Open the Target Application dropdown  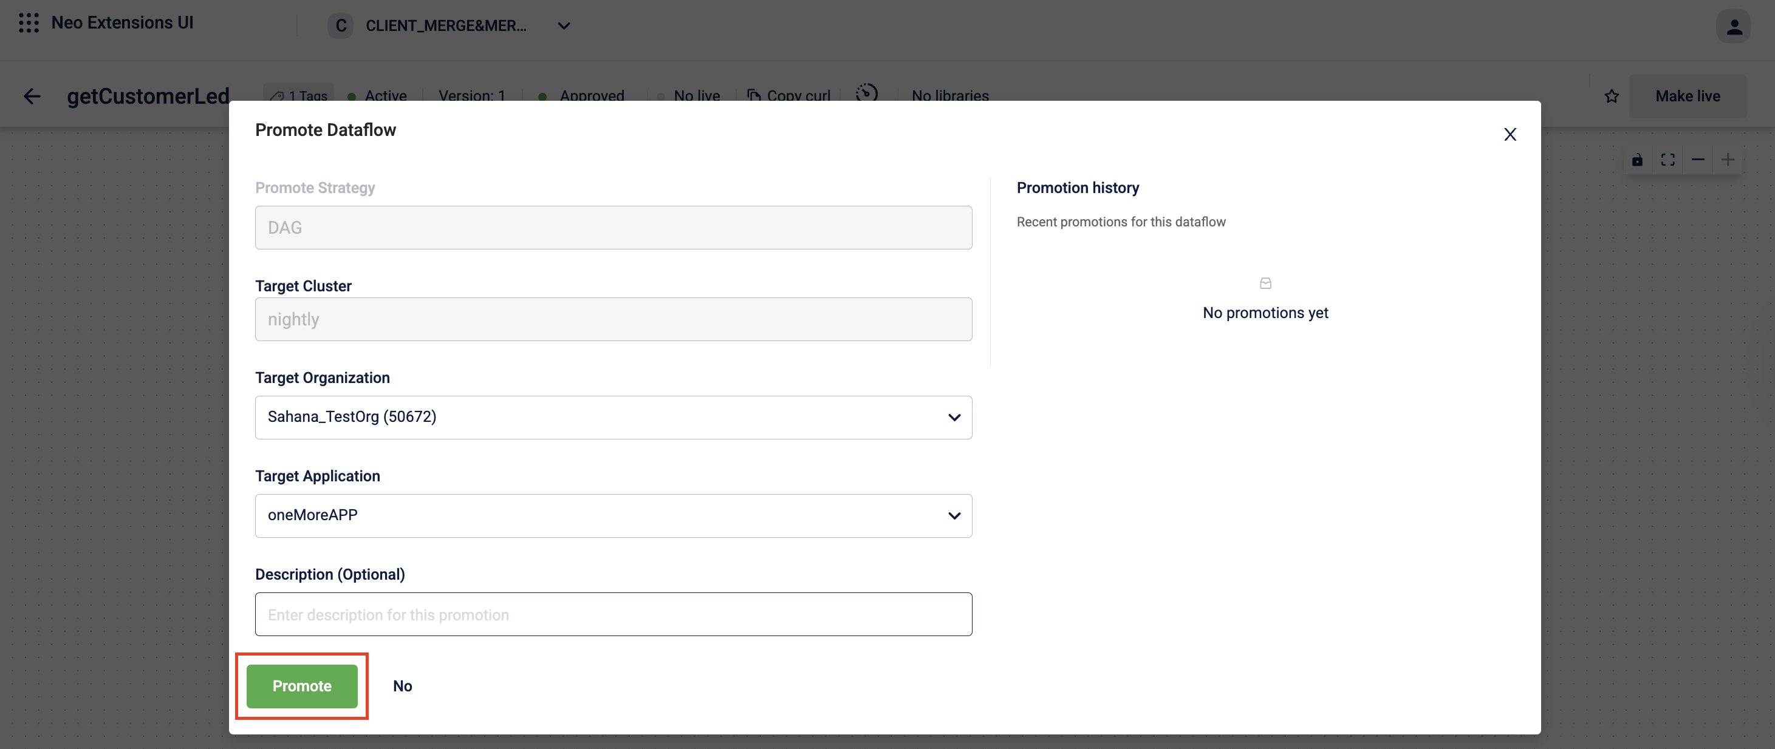[x=612, y=515]
